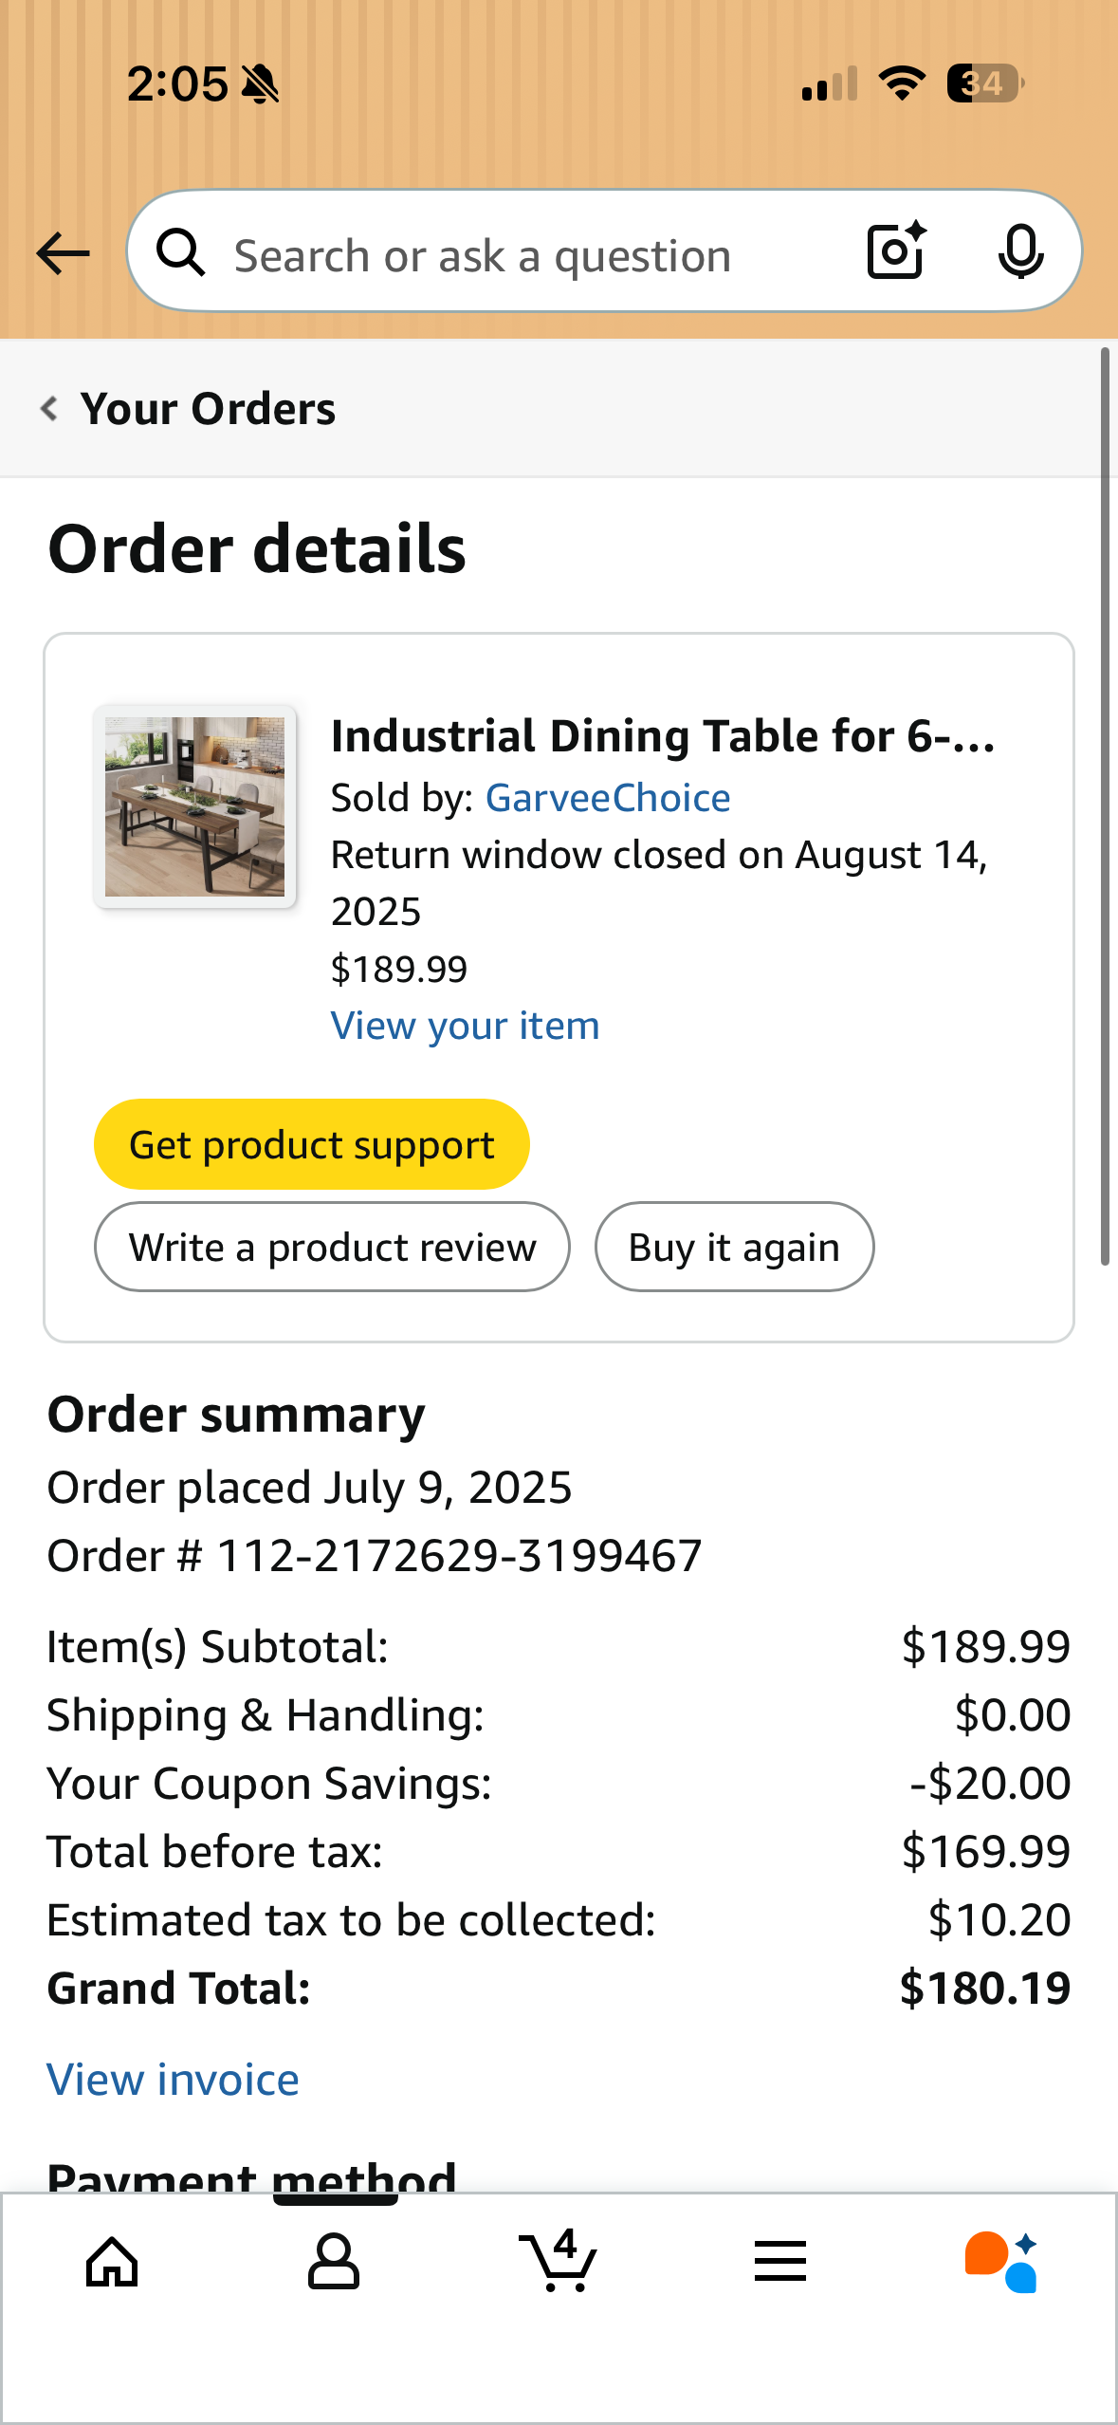This screenshot has width=1118, height=2425.
Task: Open the View invoice link
Action: pos(174,2080)
